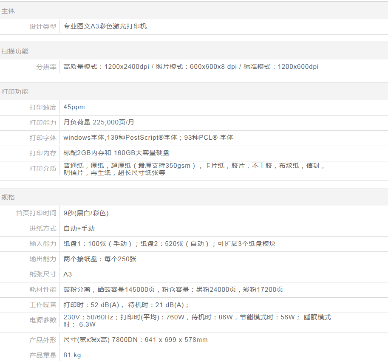Click the 首页打印时间 row label
This screenshot has width=388, height=361.
coord(36,213)
